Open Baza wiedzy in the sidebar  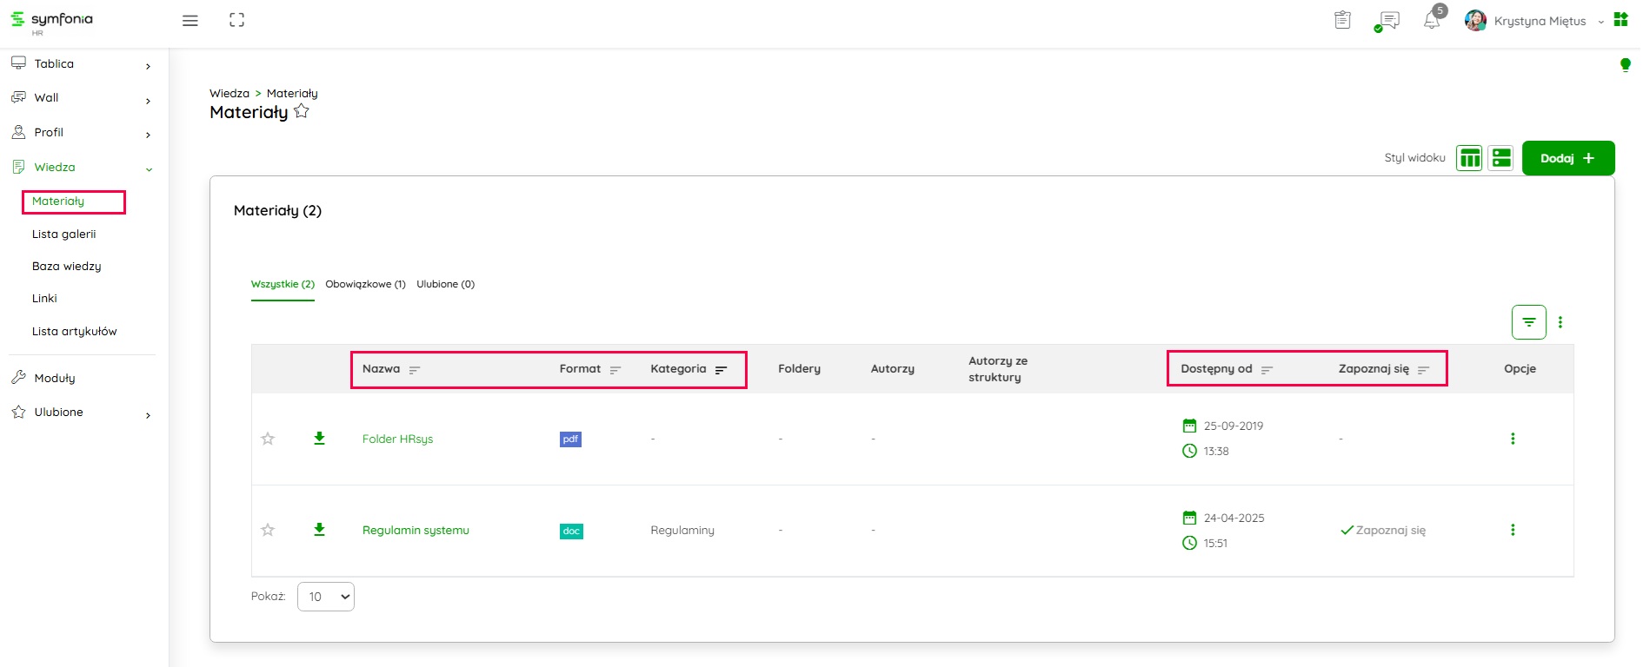coord(67,267)
